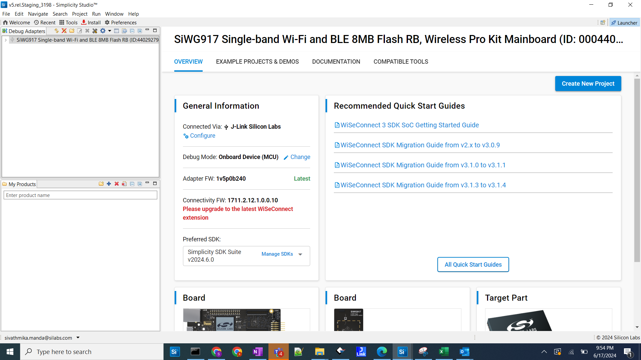
Task: Open the Tools grid toolbar item
Action: [x=68, y=22]
